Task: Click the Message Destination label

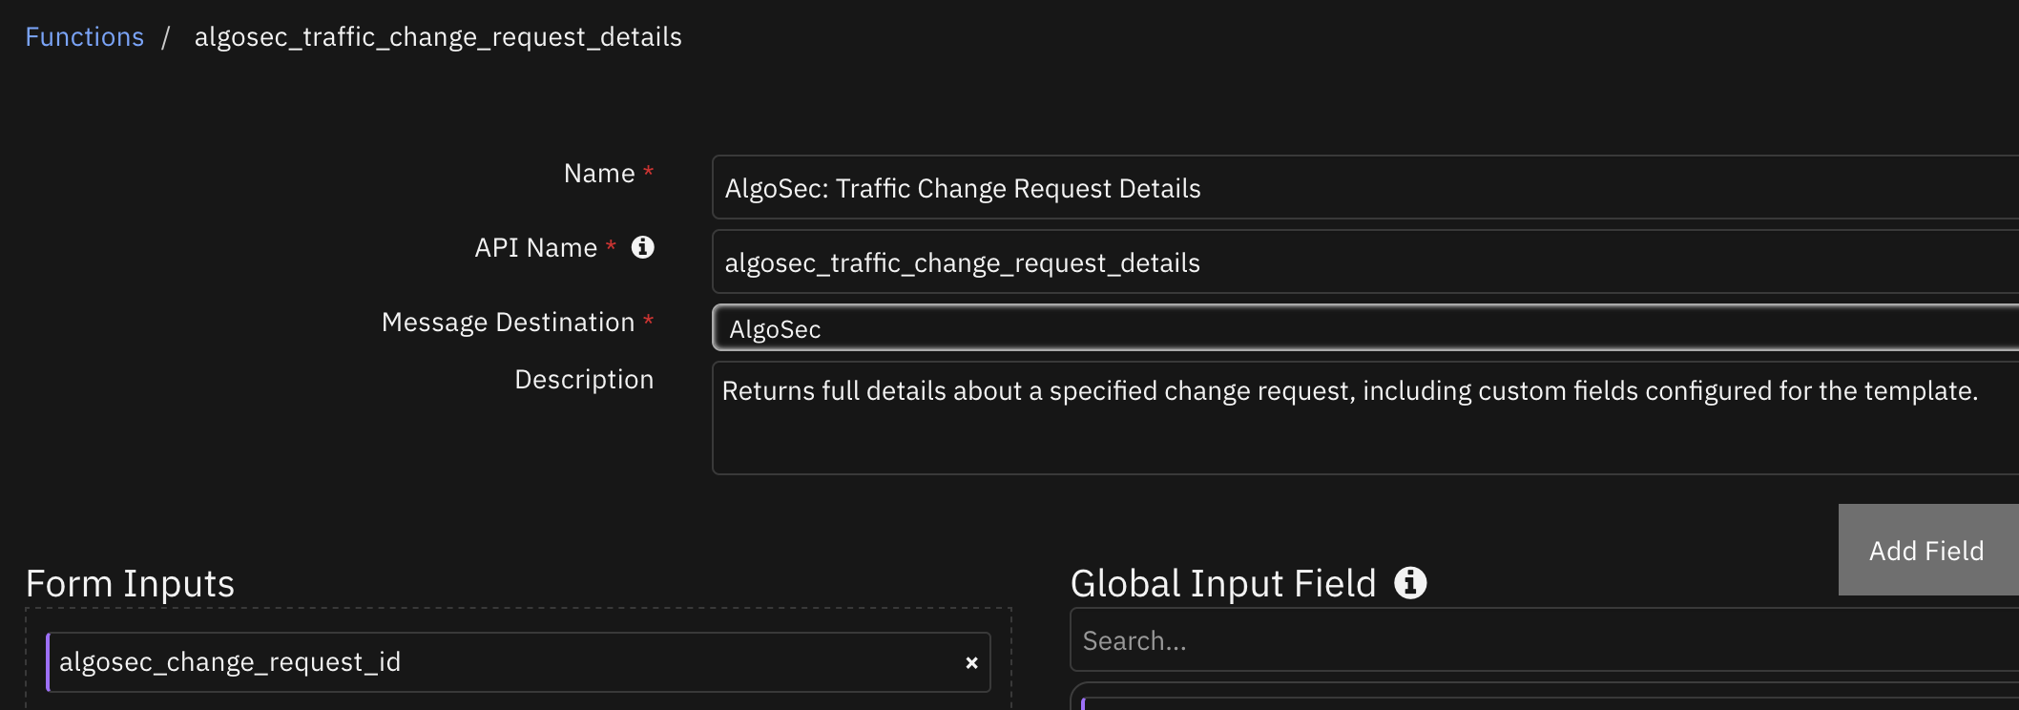Action: point(508,323)
